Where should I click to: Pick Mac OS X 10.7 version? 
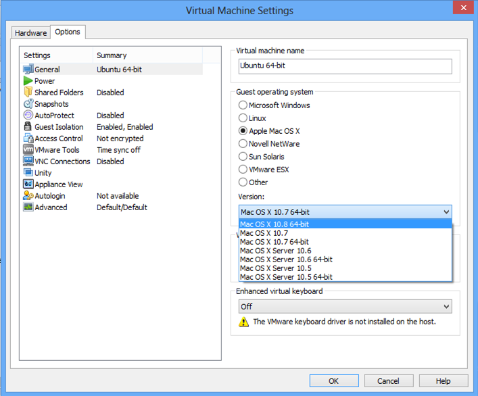coord(345,233)
